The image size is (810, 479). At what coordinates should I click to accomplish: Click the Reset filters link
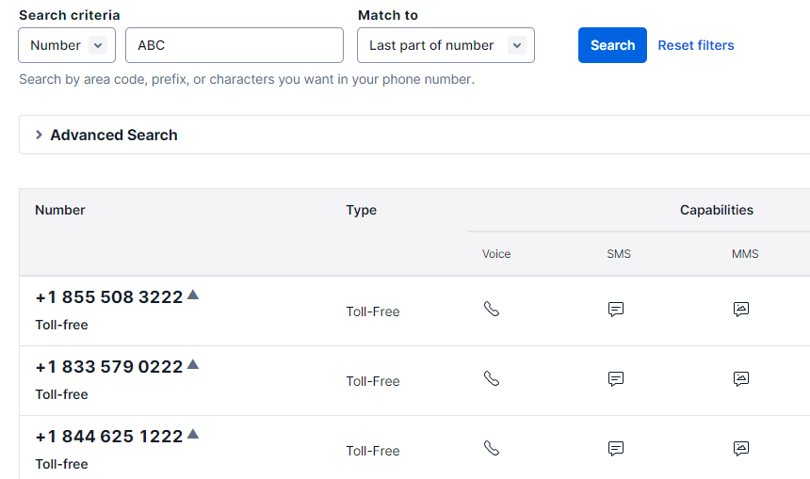tap(696, 45)
